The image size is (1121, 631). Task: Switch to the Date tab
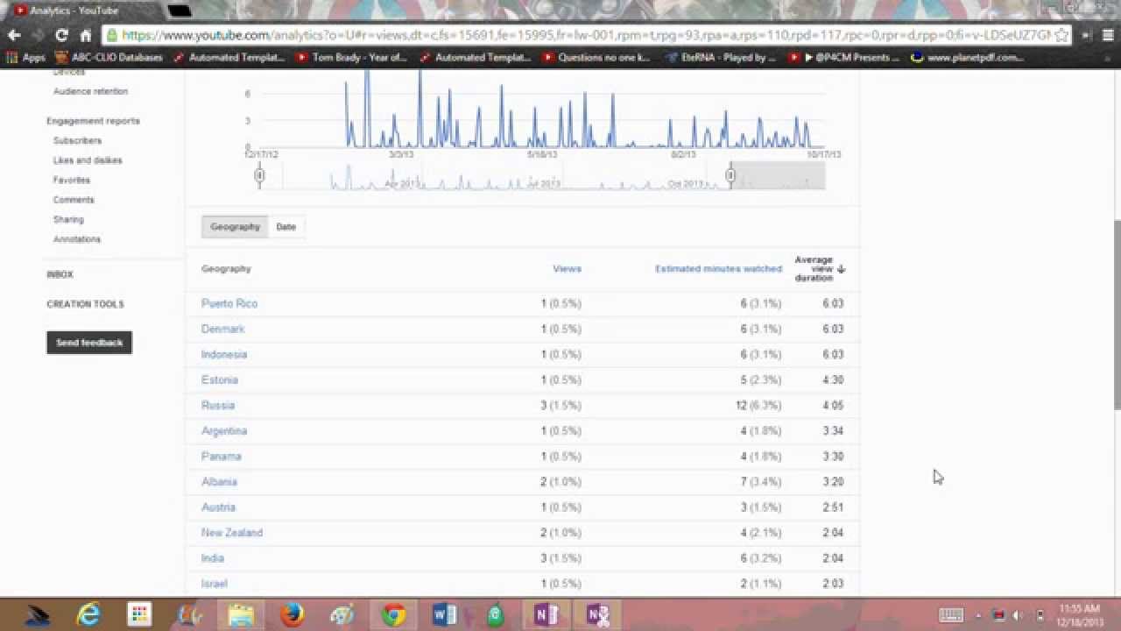tap(286, 227)
